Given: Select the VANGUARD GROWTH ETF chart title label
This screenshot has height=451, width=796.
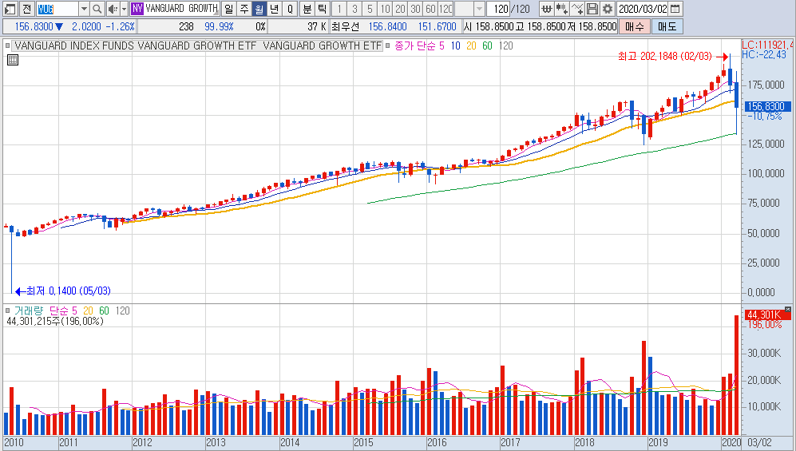Looking at the screenshot, I should click(198, 45).
